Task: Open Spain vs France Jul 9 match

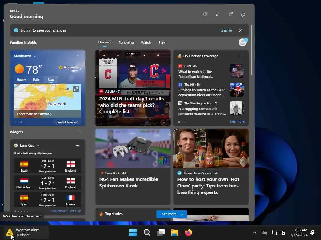Action: (x=48, y=200)
